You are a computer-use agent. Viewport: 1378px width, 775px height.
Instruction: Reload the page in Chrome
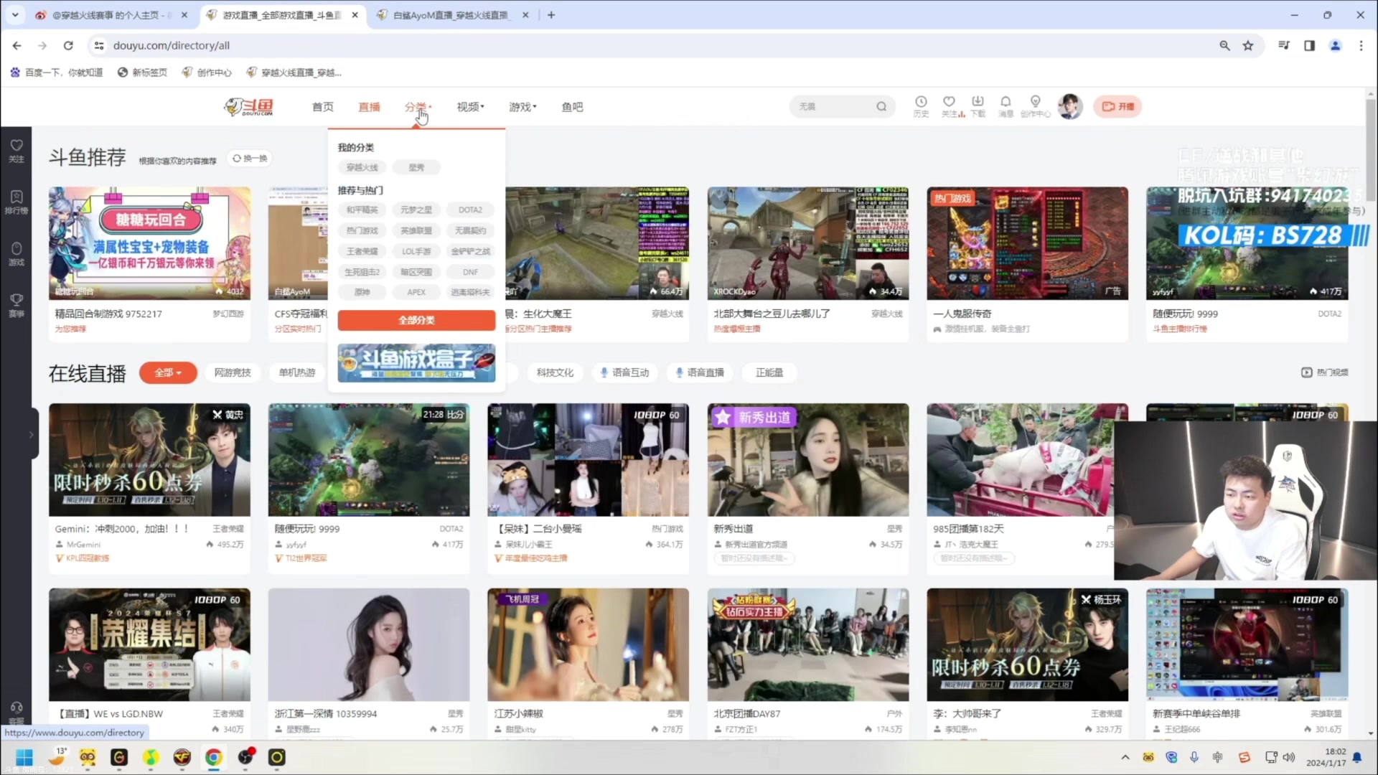[x=68, y=45]
